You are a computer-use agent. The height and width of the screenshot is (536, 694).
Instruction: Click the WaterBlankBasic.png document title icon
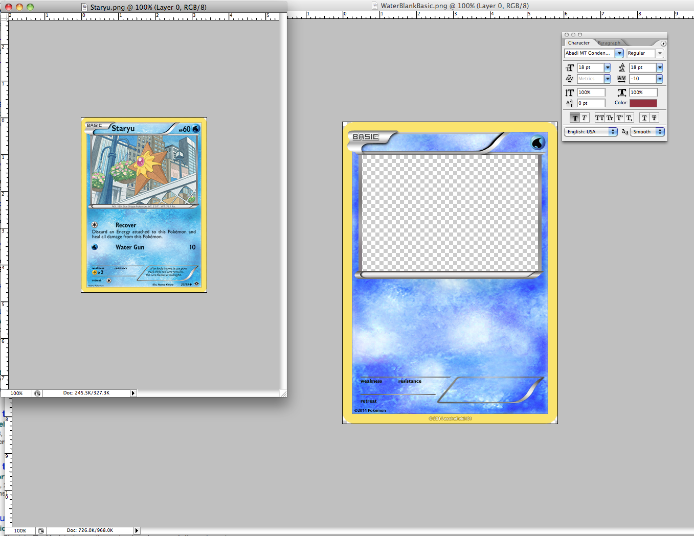(x=375, y=6)
